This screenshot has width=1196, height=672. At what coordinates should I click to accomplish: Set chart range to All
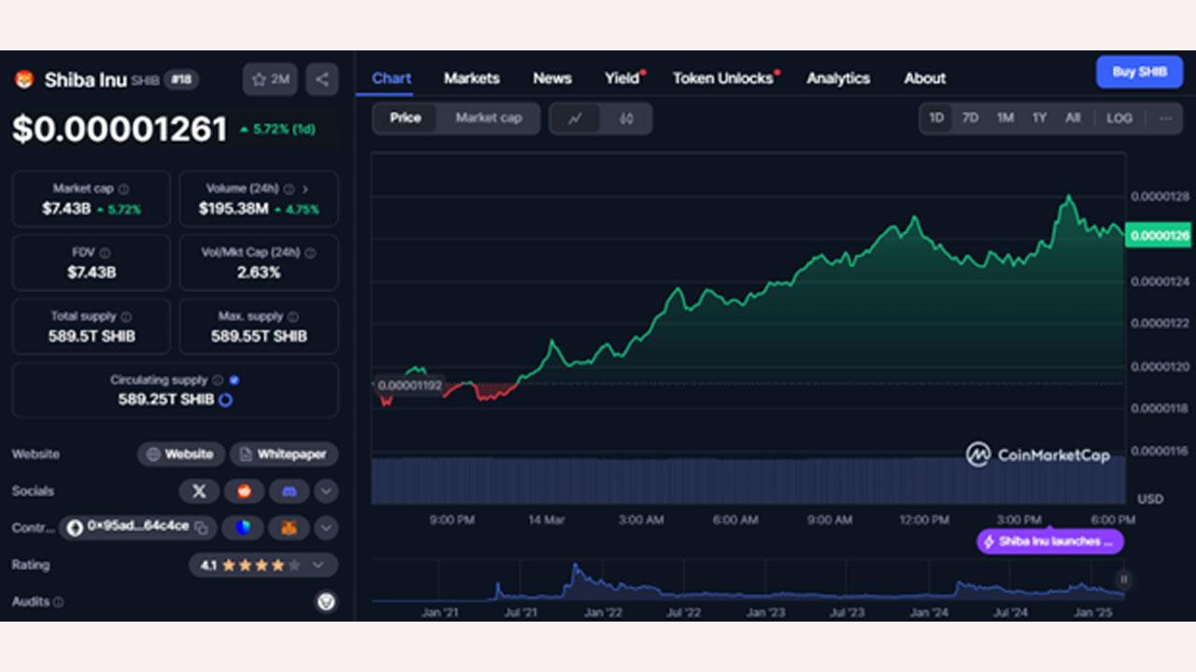tap(1073, 119)
